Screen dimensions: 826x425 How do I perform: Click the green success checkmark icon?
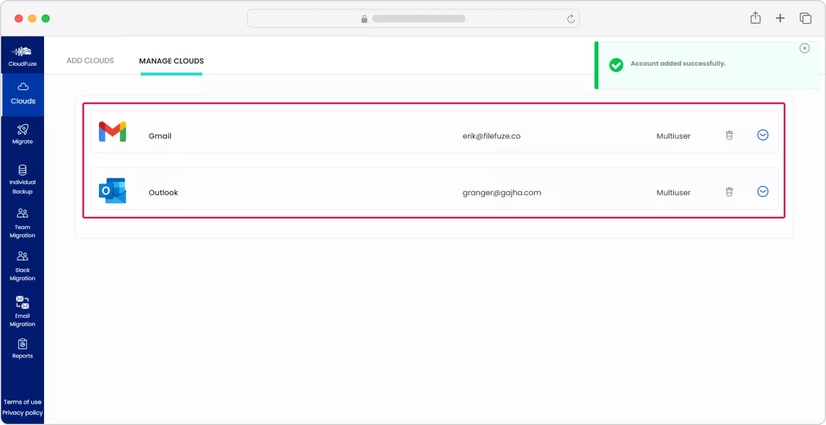coord(616,65)
